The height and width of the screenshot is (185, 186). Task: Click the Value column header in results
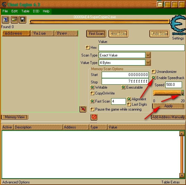point(42,33)
